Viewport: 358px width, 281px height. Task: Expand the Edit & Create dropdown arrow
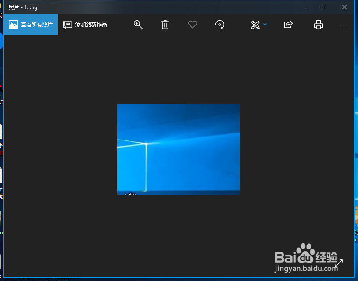265,24
